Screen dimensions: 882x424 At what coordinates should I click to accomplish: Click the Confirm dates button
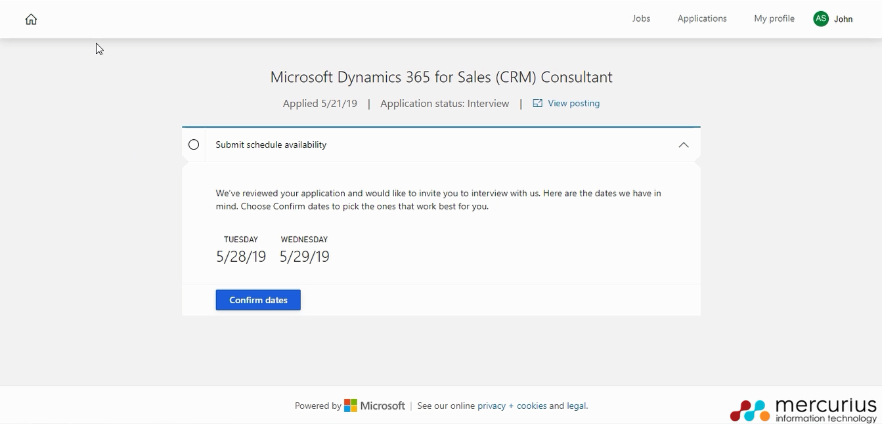click(x=258, y=300)
